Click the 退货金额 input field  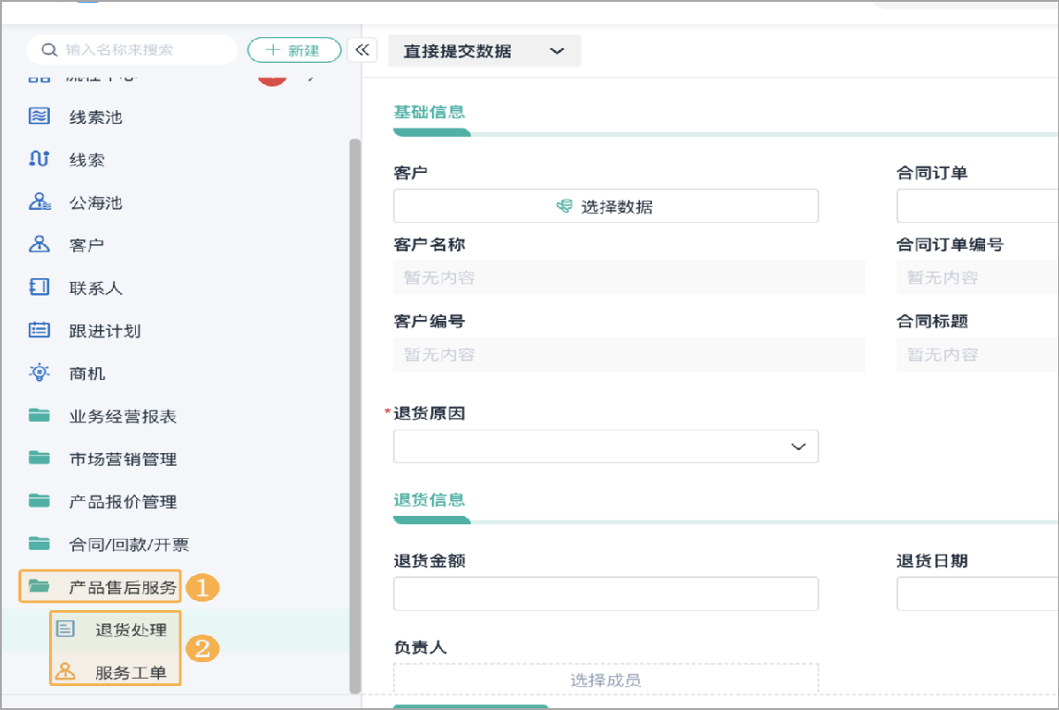click(605, 594)
